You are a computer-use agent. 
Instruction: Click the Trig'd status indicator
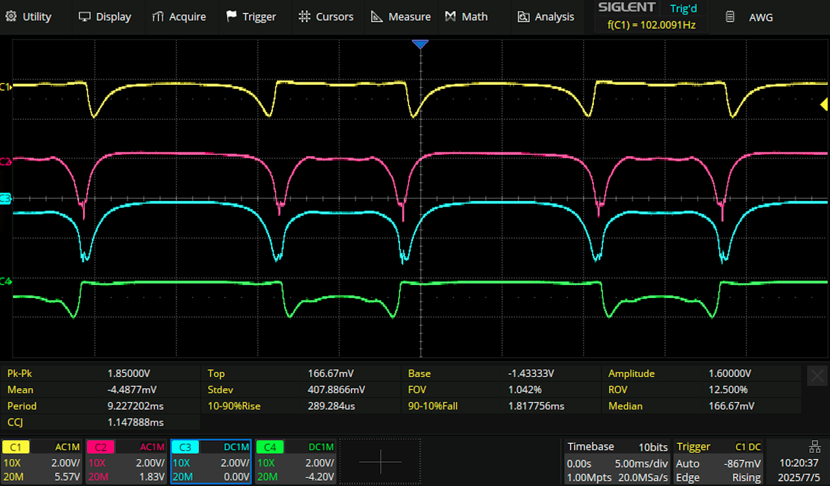(x=683, y=9)
